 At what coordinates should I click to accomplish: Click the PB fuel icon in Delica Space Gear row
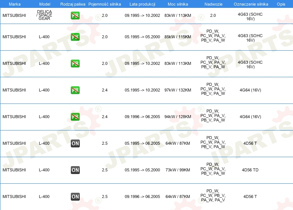click(x=75, y=15)
